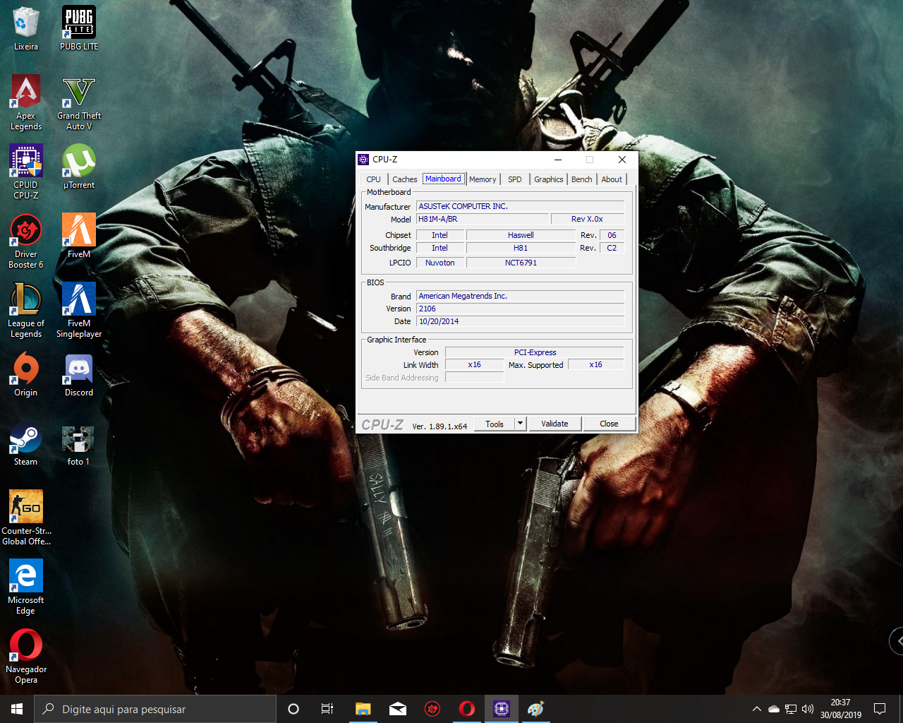Select the Mainboard tab
This screenshot has height=723, width=903.
coord(443,179)
